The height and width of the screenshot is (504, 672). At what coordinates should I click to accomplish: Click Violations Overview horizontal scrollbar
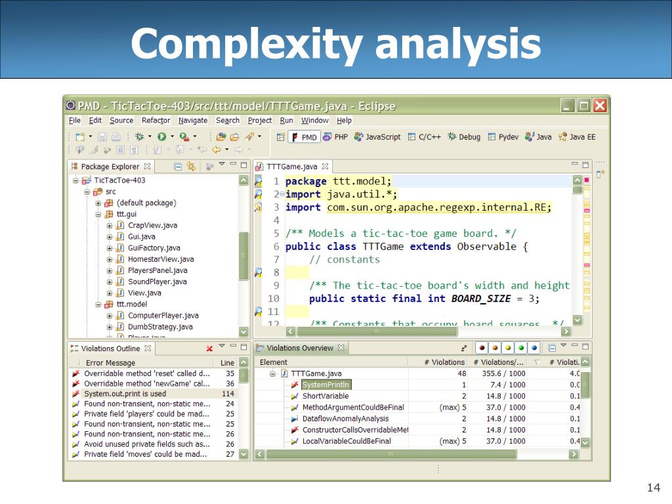391,453
